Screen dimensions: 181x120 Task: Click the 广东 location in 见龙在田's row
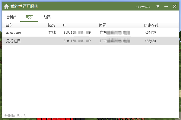coord(115,41)
